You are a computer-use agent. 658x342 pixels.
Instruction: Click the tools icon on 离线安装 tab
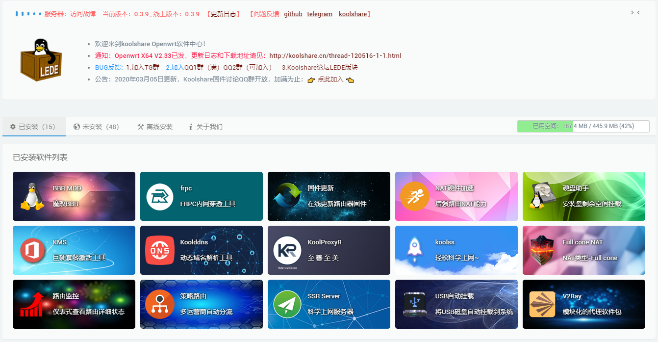point(141,127)
